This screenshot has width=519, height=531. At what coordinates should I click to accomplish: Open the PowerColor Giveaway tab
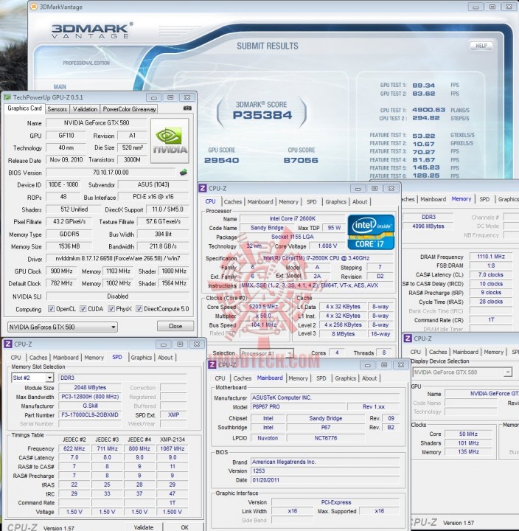point(129,109)
